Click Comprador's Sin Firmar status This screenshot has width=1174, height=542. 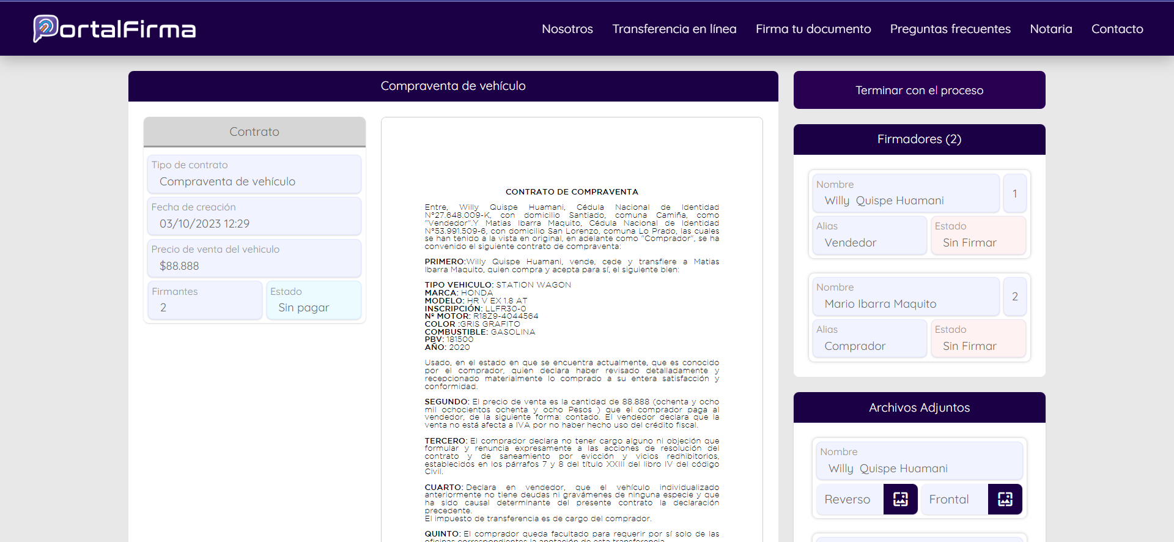point(978,339)
